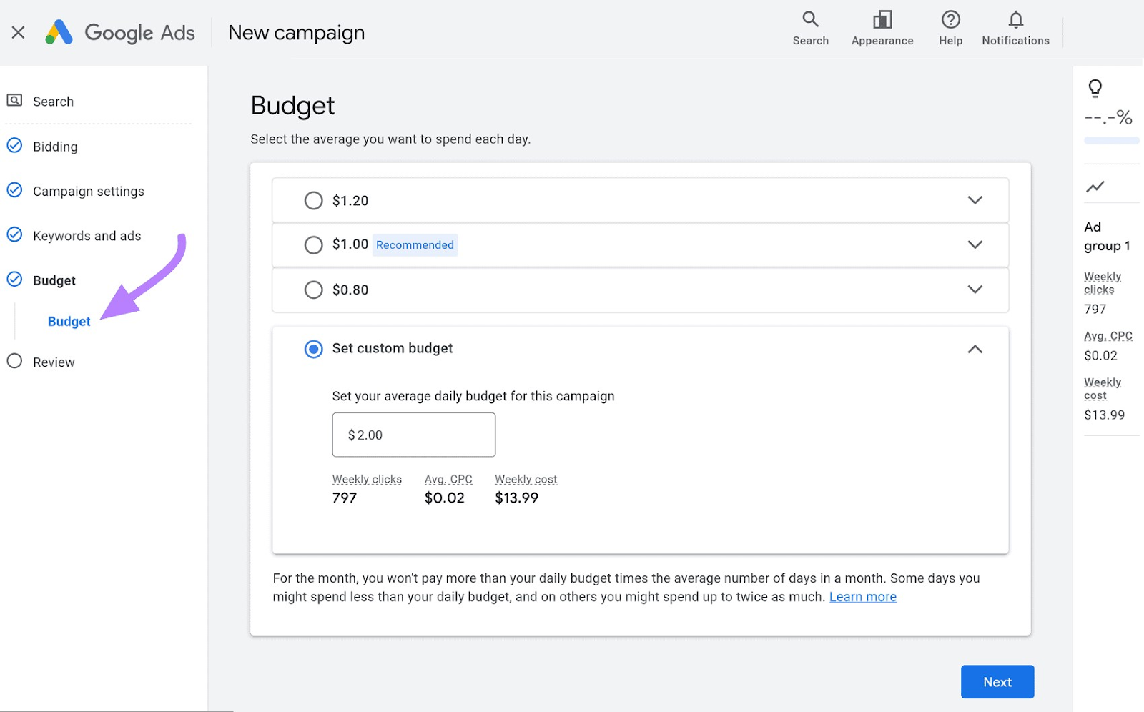This screenshot has height=712, width=1144.
Task: Exit campaign setup with the X icon
Action: click(x=18, y=31)
